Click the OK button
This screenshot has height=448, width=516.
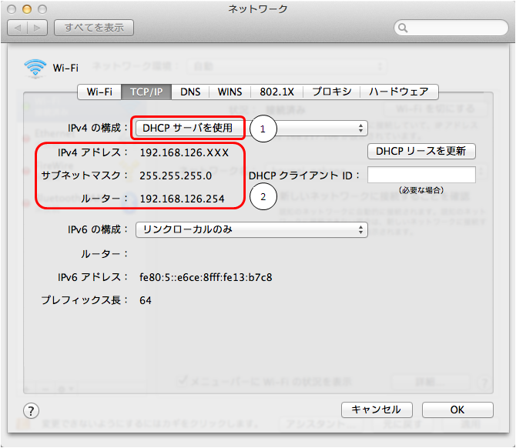click(457, 410)
